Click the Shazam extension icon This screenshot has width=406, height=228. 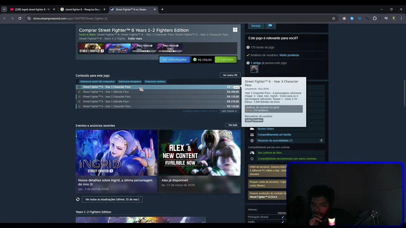[x=352, y=18]
